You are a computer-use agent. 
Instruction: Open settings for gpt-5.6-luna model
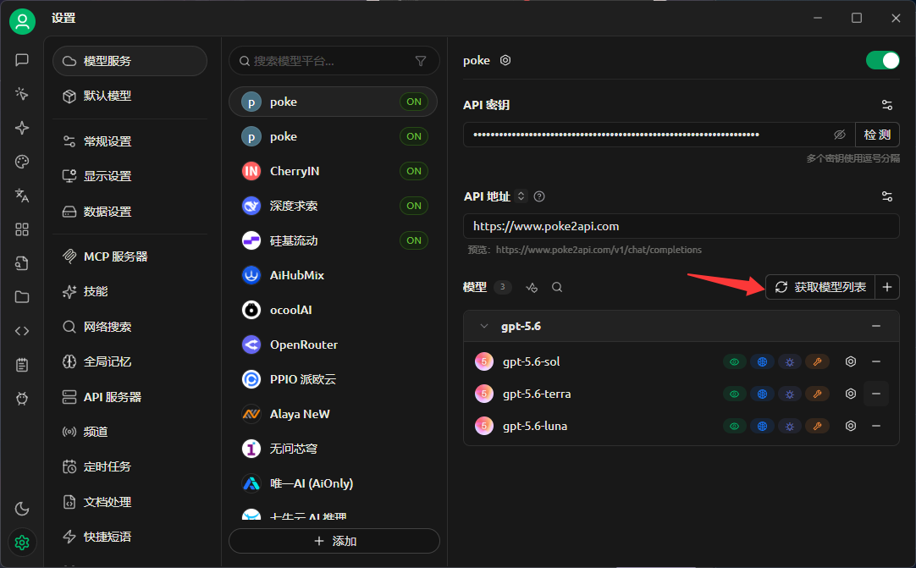point(851,426)
